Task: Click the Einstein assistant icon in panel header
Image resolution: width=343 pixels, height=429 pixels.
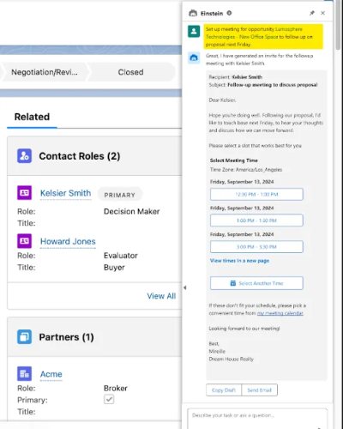Action: [x=193, y=13]
